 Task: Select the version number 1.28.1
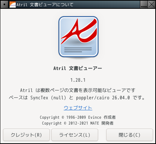point(78,80)
